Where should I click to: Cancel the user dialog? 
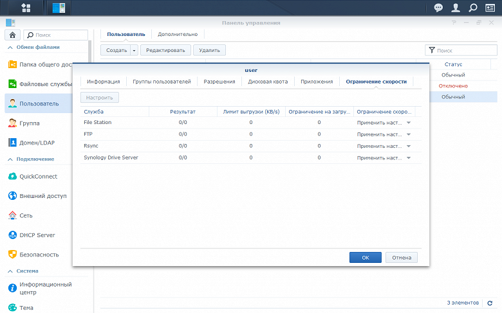(x=402, y=258)
